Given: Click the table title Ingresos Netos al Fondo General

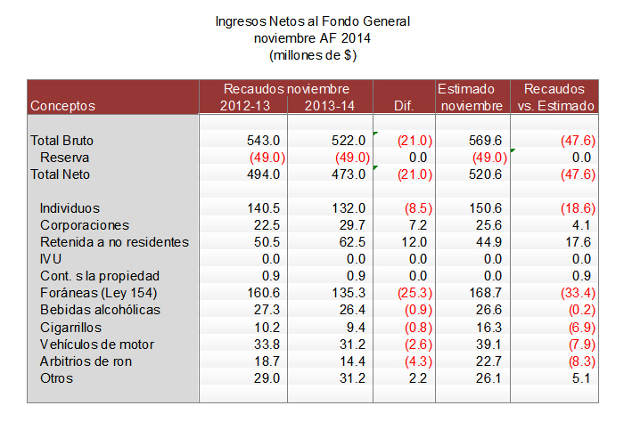Looking at the screenshot, I should pyautogui.click(x=319, y=20).
